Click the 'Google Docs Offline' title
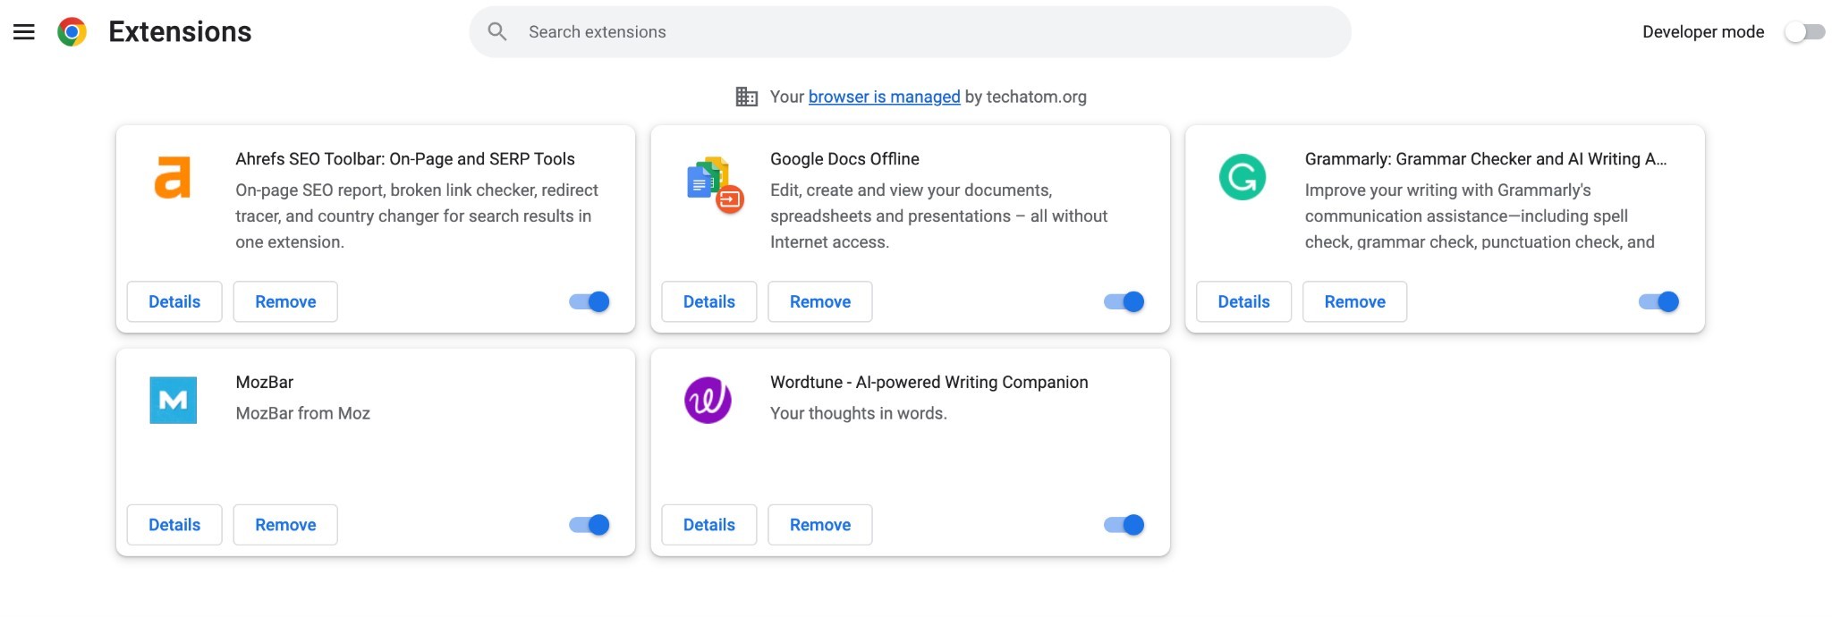 click(x=844, y=159)
